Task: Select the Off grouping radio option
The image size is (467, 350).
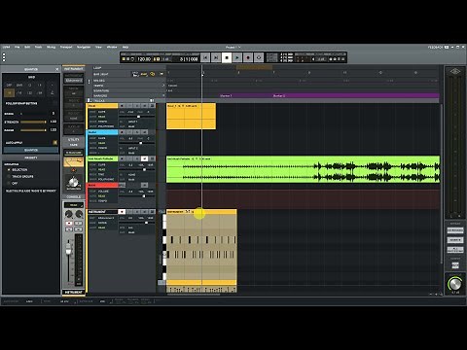Action: pyautogui.click(x=9, y=183)
